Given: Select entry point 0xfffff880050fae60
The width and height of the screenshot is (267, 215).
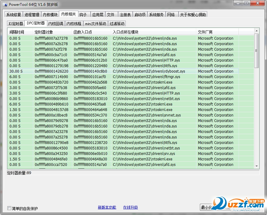Looking at the screenshot, I should pos(90,88).
